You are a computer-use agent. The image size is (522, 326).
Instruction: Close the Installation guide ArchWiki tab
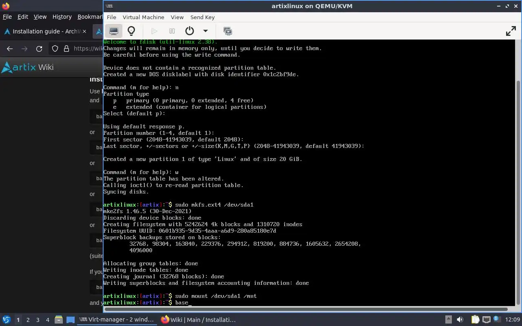click(x=84, y=31)
